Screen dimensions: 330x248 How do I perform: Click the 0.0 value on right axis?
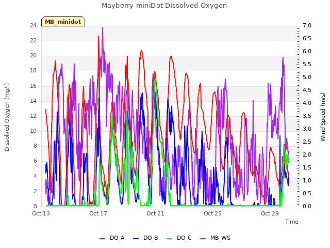tap(307, 206)
